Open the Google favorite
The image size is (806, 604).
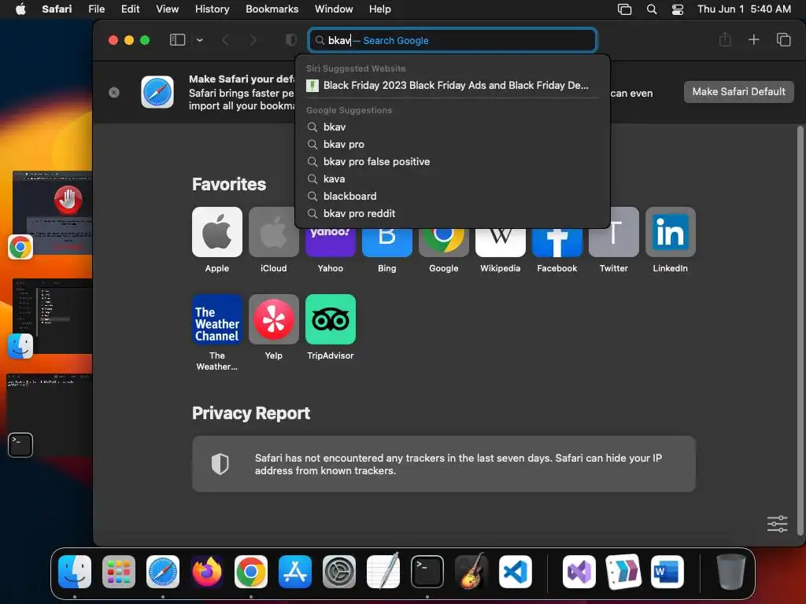[444, 242]
